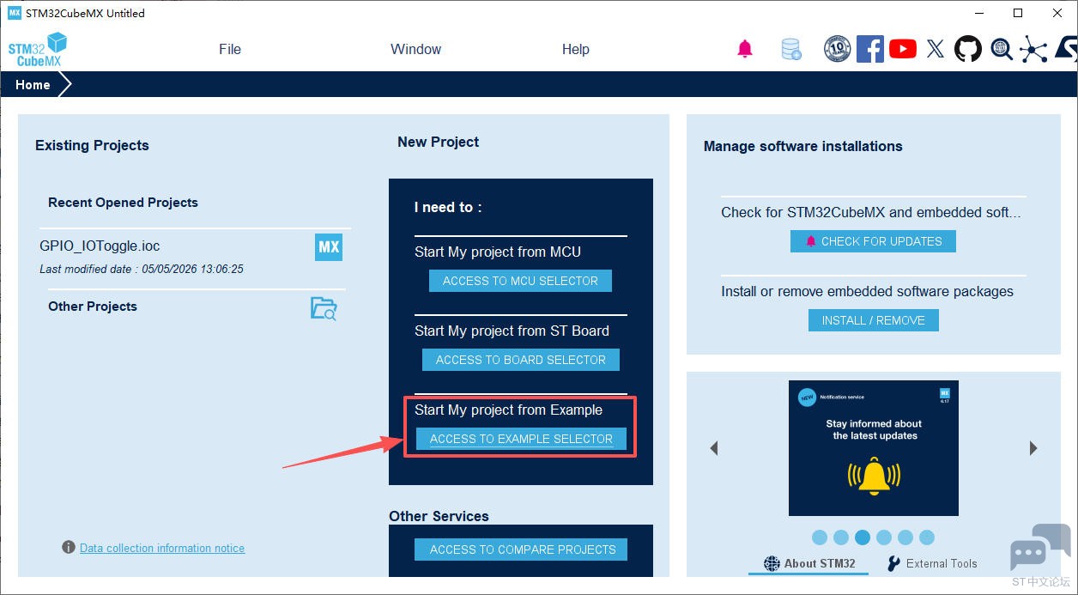Click the notification service banner image

point(874,448)
